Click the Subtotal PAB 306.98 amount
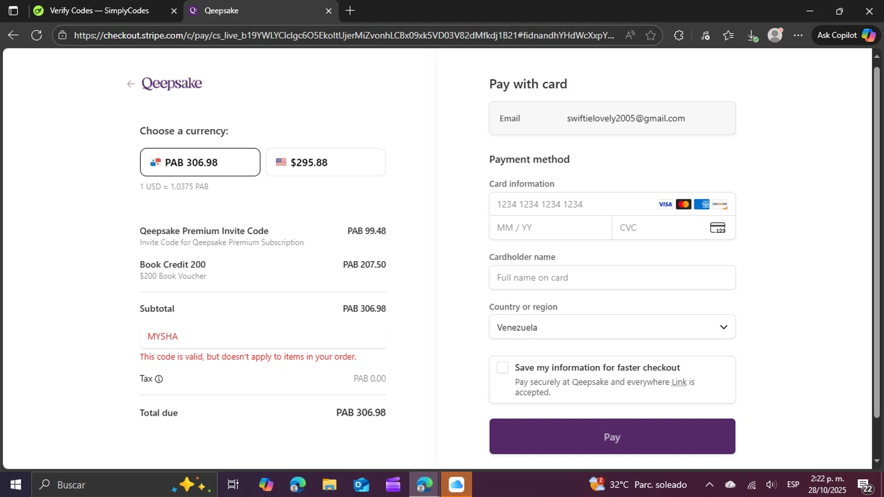The image size is (884, 497). tap(364, 309)
